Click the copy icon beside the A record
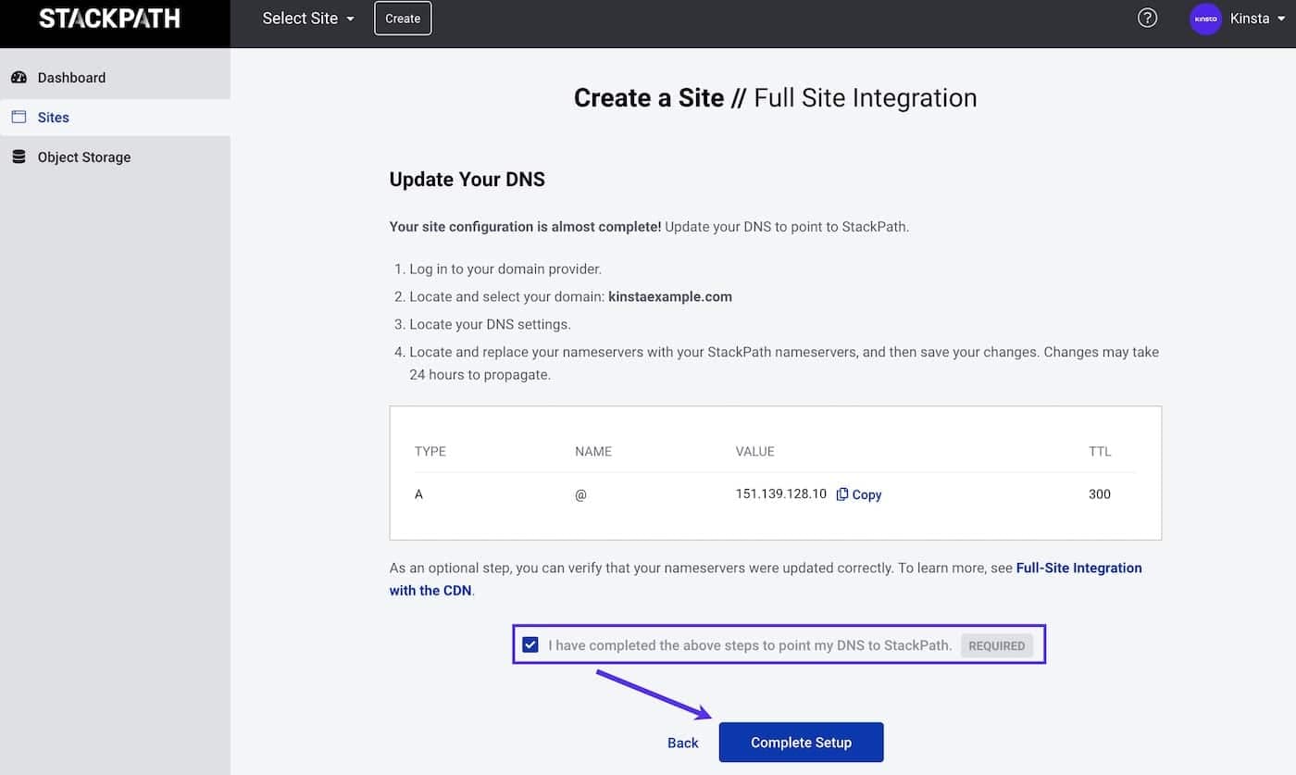Screen dimensions: 1296x775 point(843,494)
